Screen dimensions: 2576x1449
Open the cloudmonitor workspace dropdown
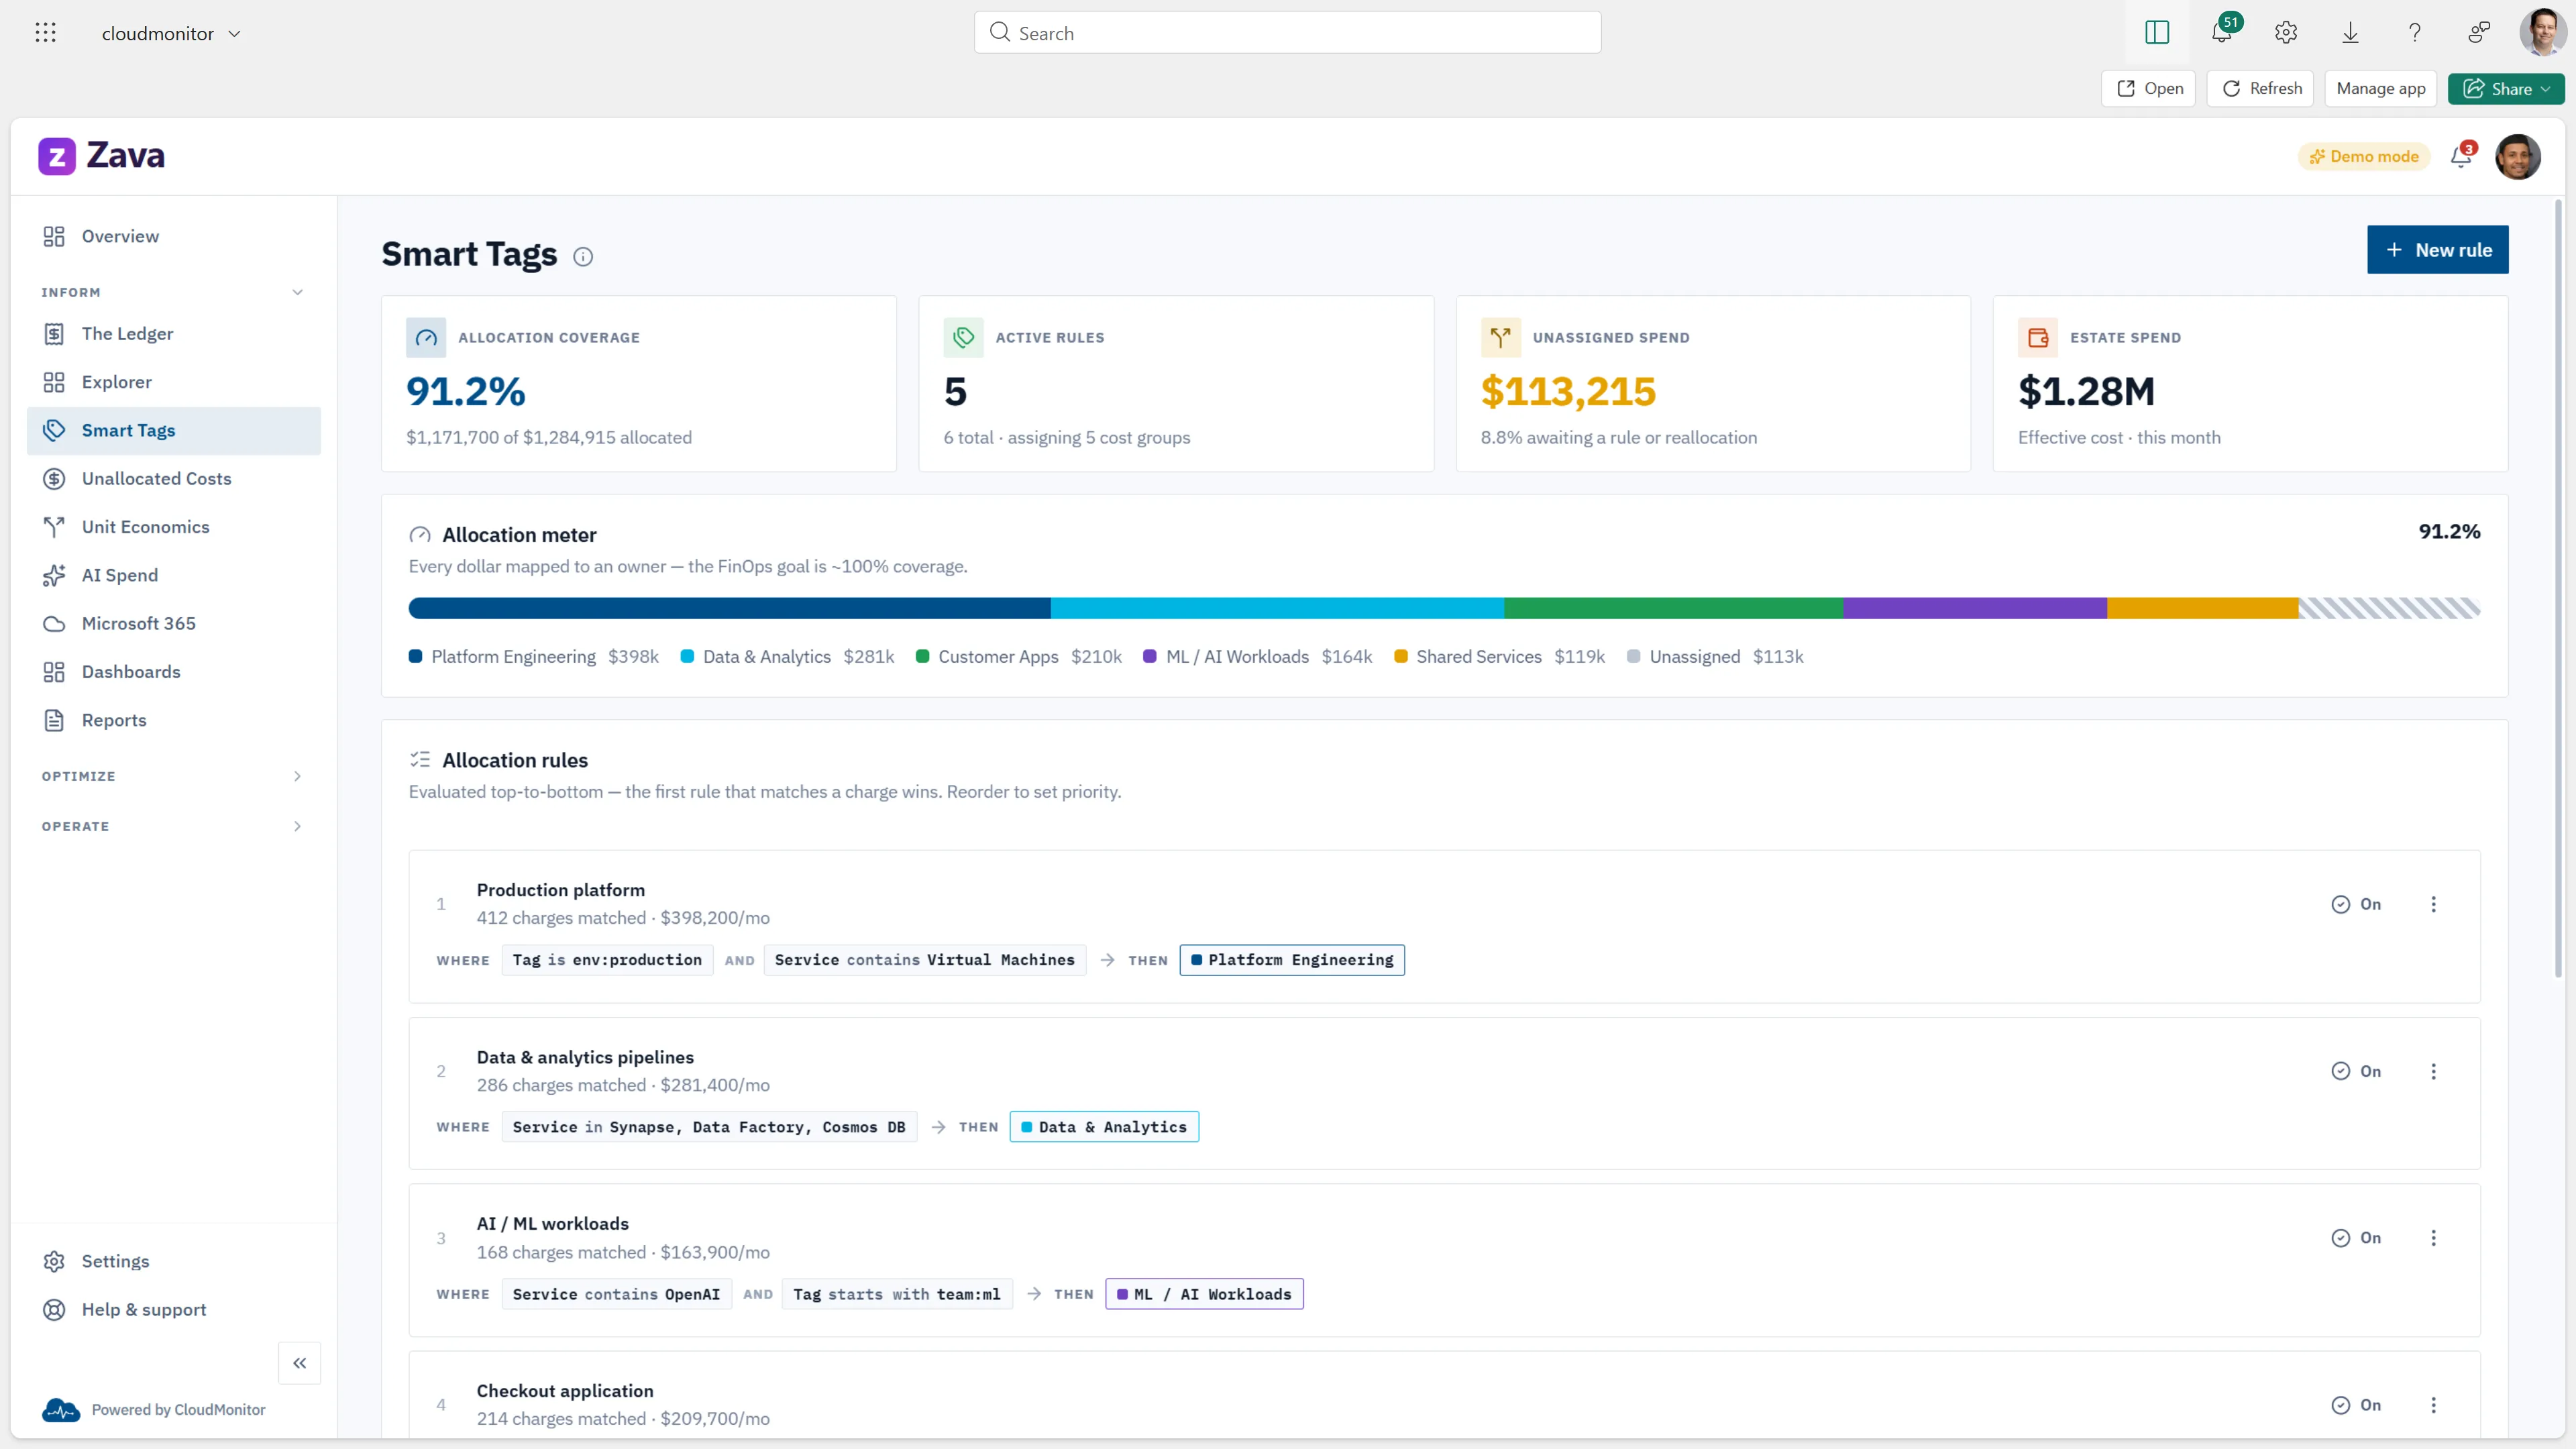click(x=171, y=33)
